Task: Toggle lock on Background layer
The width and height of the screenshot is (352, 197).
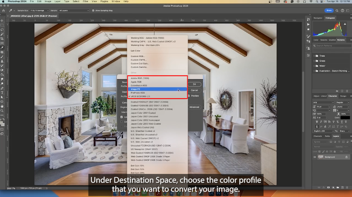Action: click(x=346, y=157)
